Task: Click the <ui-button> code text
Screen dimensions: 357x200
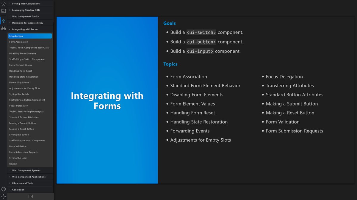Action: 201,42
